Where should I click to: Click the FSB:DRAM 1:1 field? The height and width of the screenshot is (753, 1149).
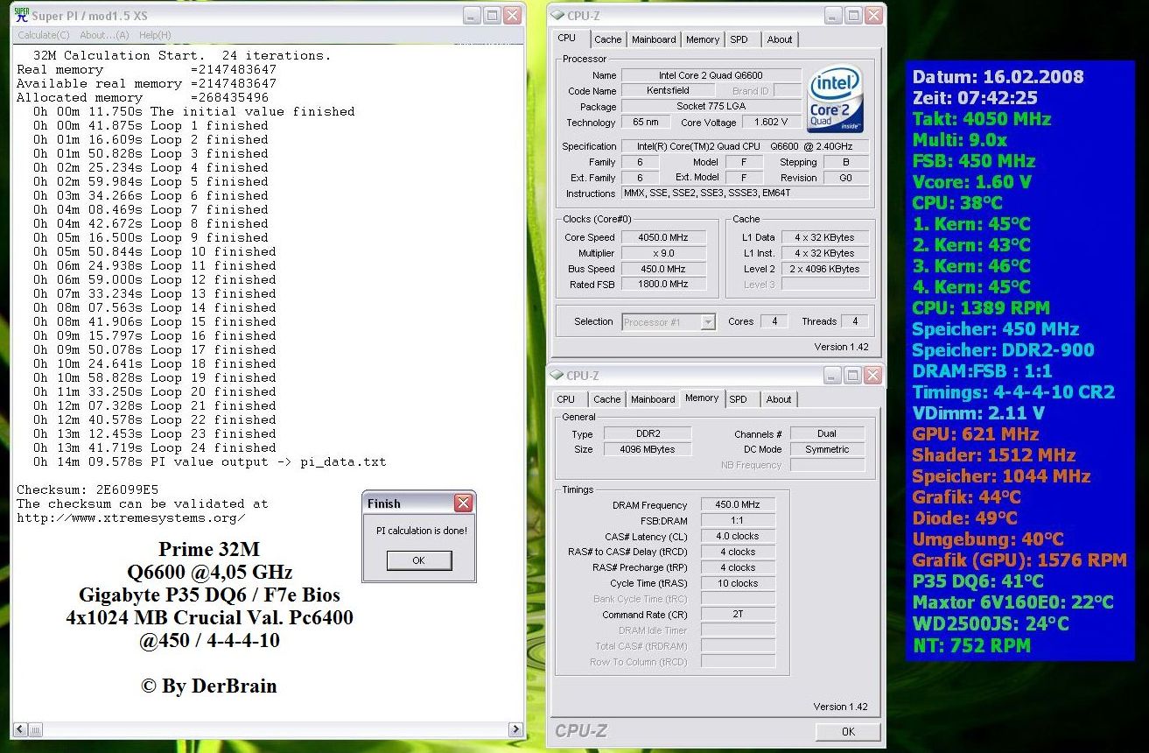(738, 520)
